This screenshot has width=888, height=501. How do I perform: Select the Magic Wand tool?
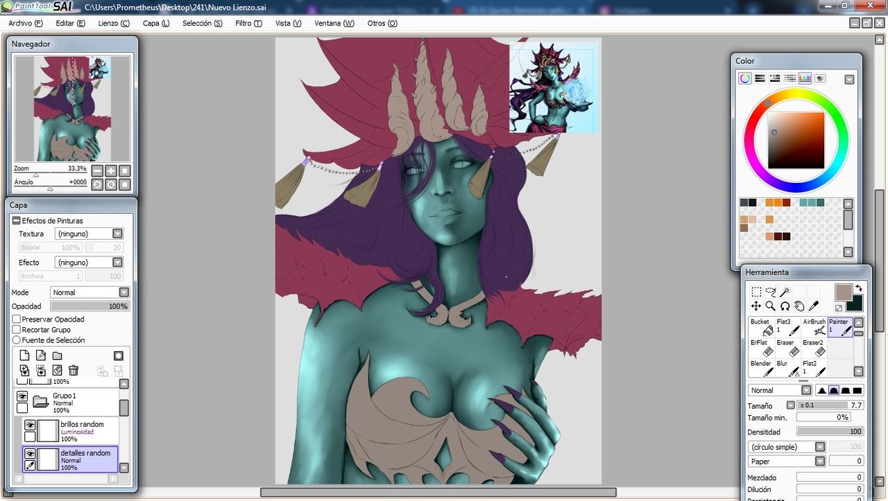(785, 292)
